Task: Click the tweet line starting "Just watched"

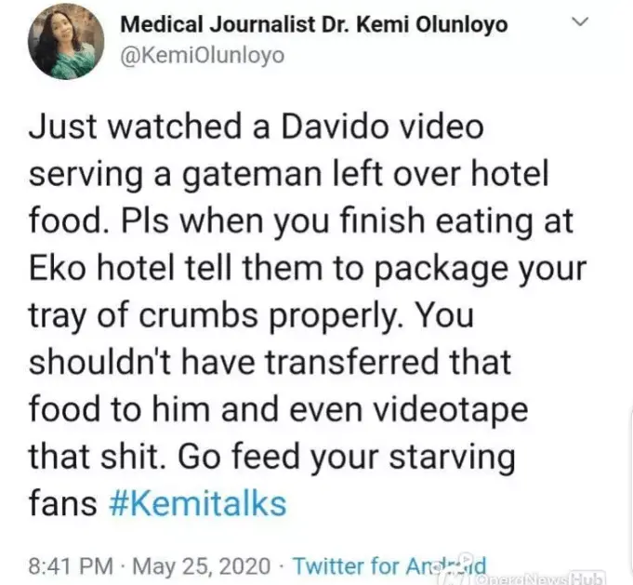Action: [256, 126]
